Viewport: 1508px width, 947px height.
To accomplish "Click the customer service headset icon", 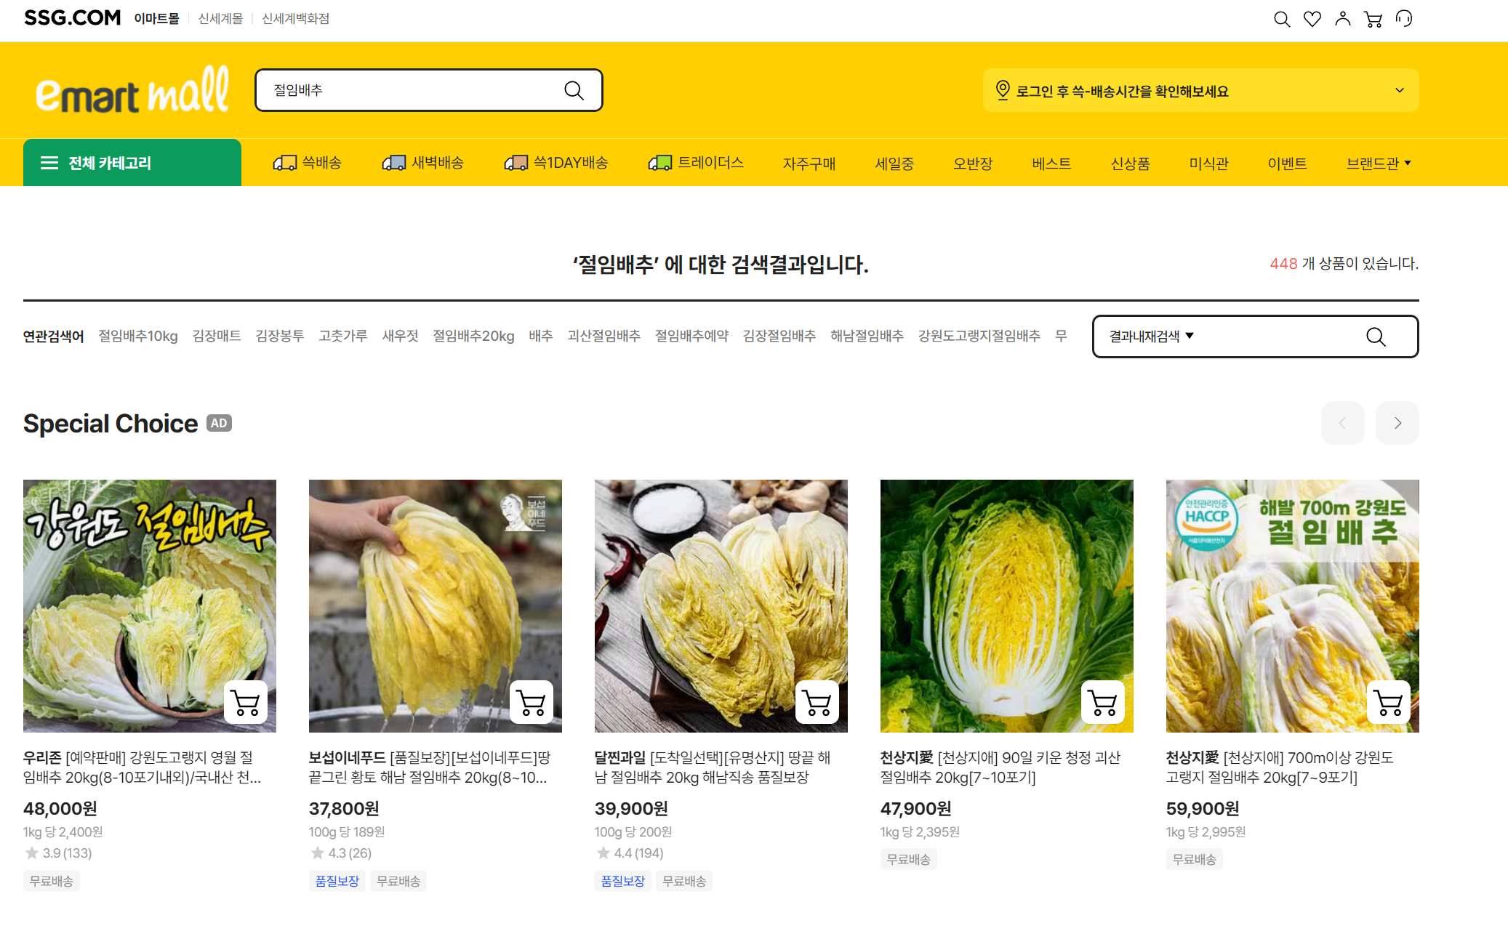I will [1404, 19].
